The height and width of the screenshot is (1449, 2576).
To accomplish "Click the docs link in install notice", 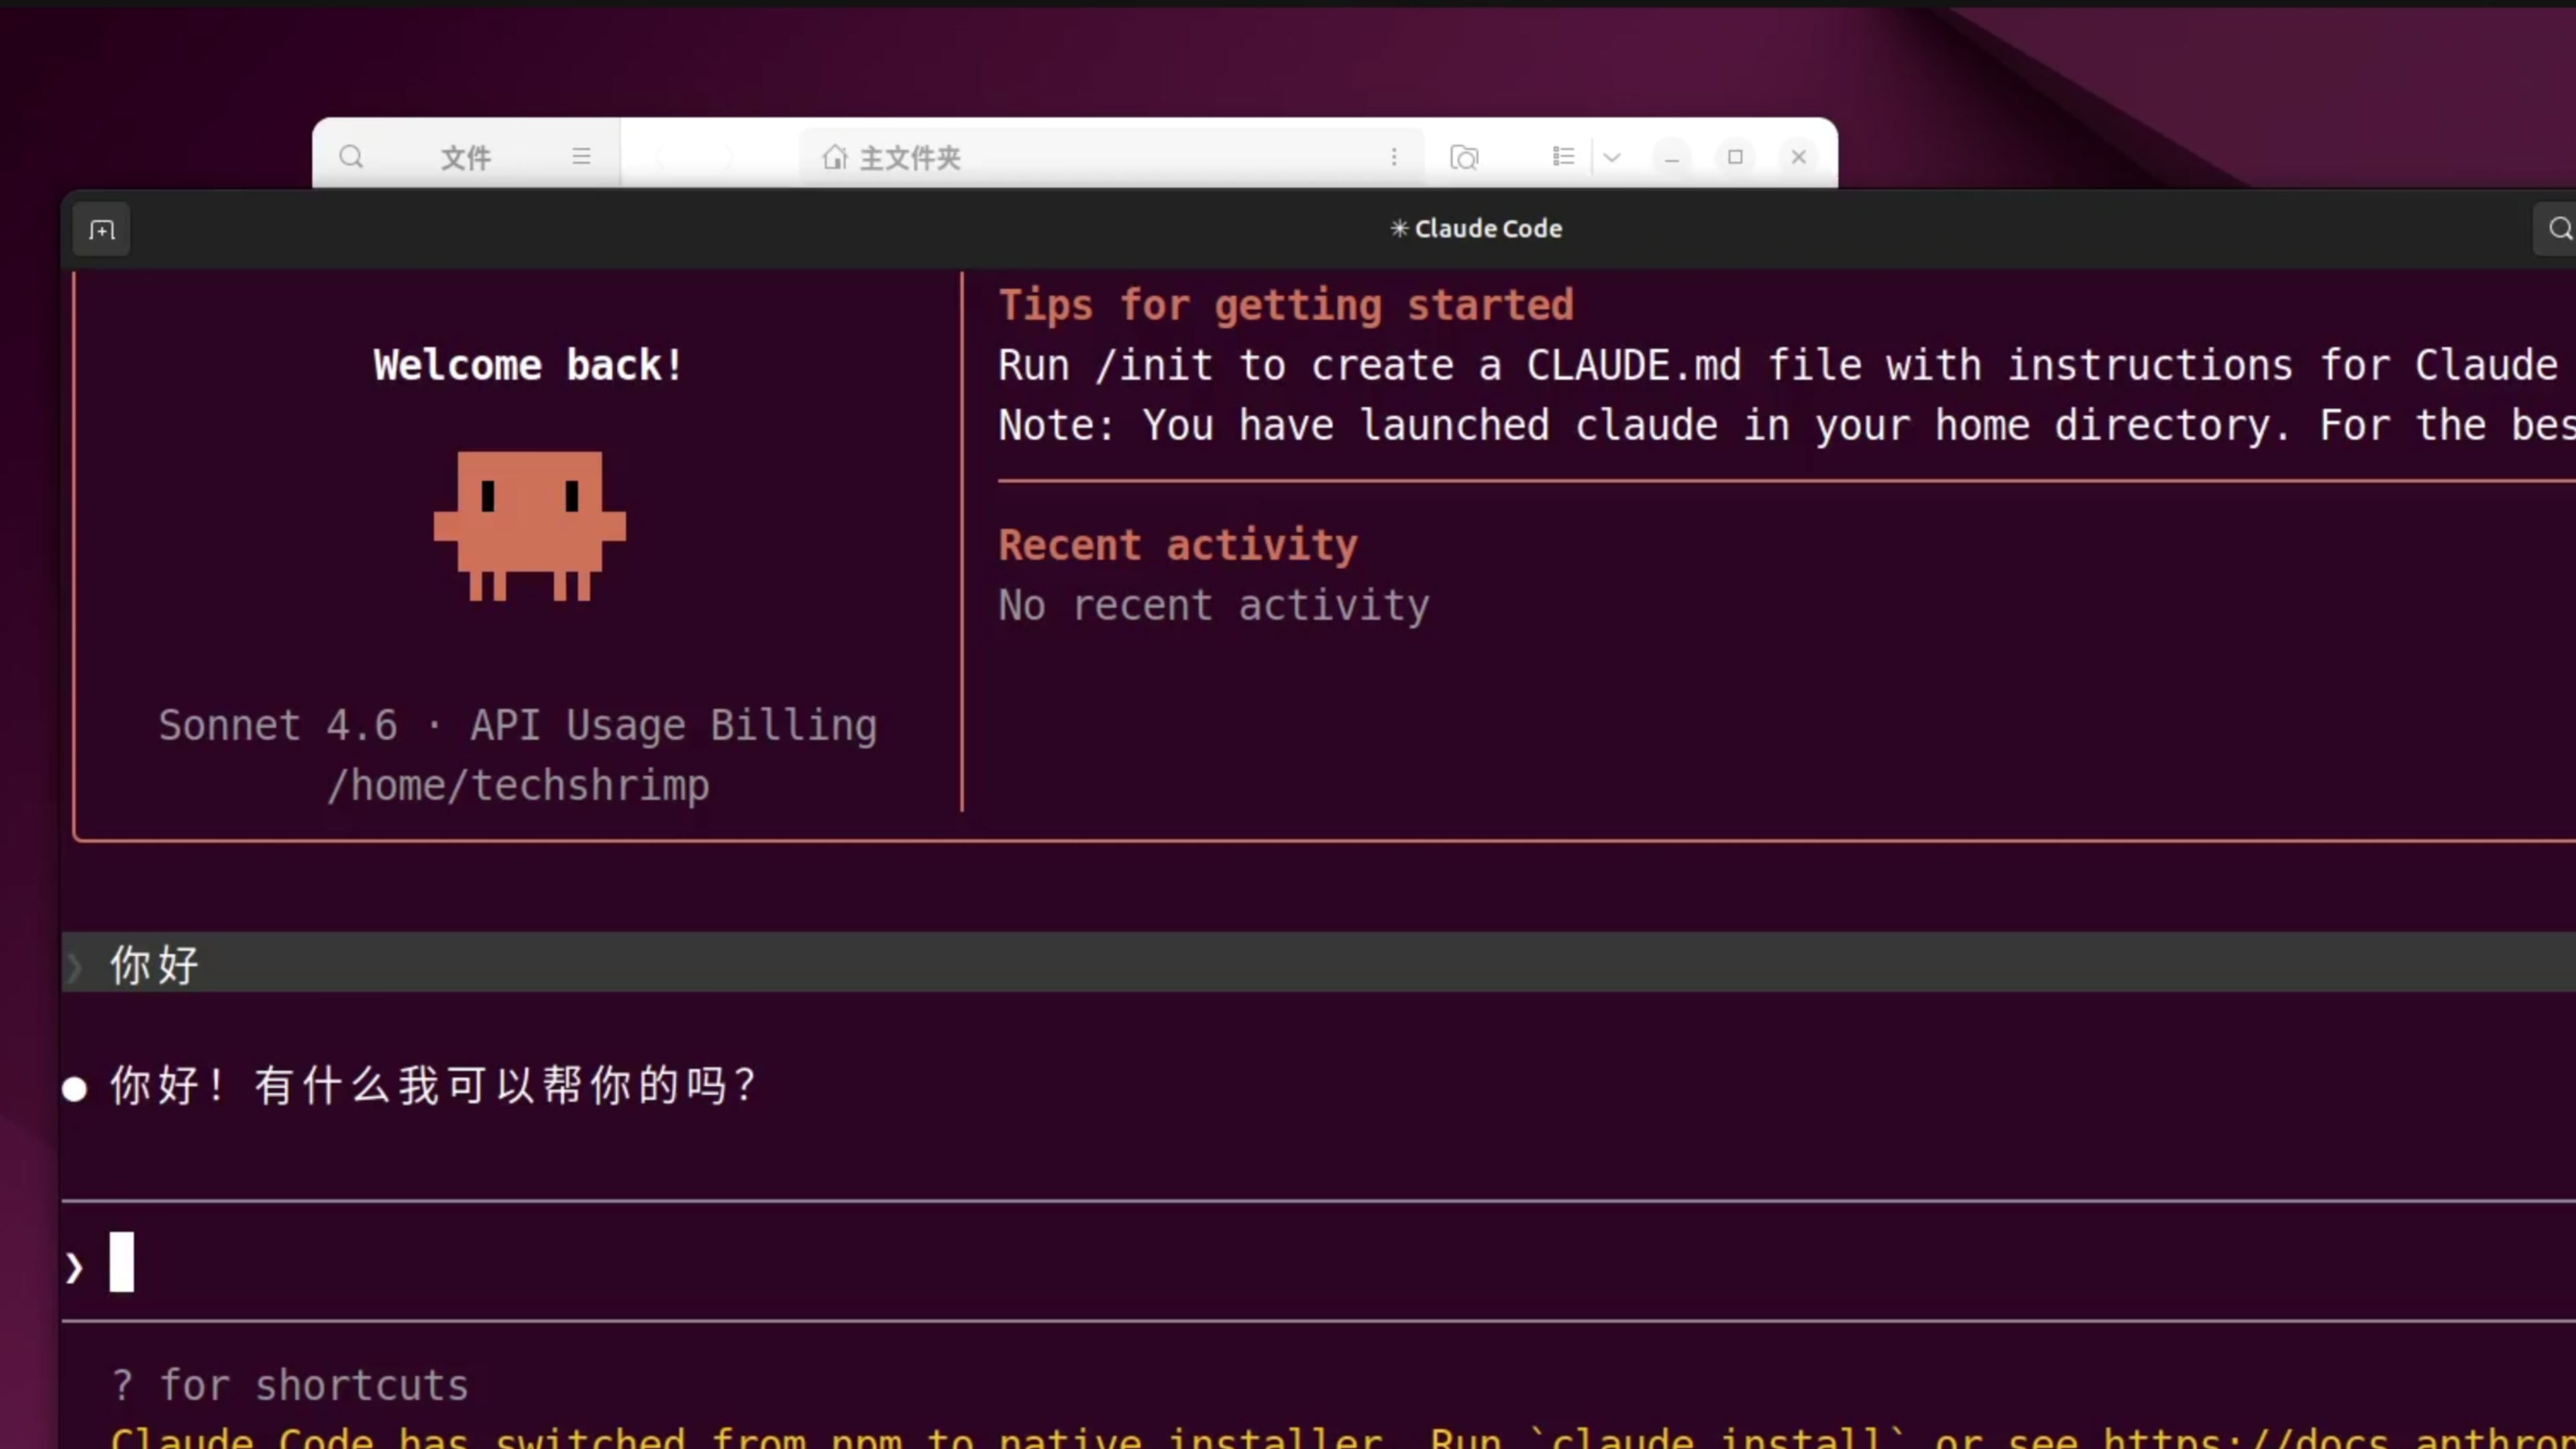I will click(2340, 1438).
